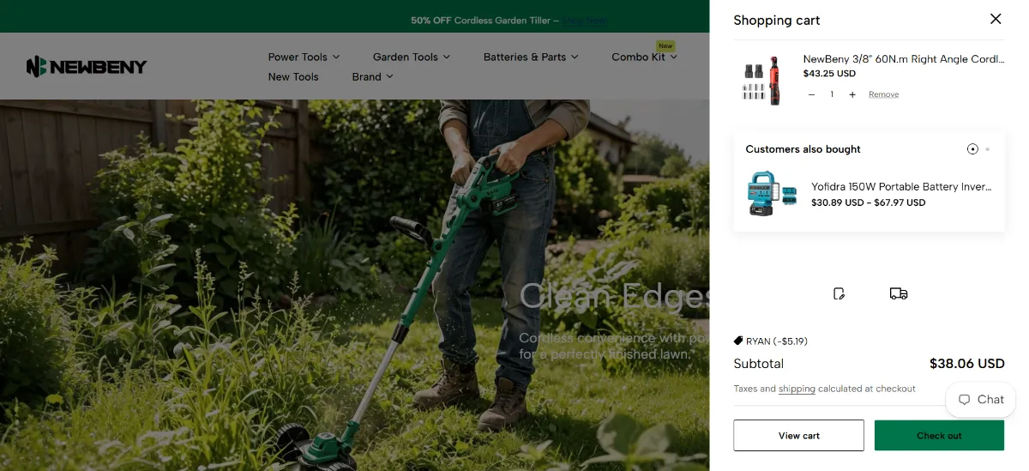Select the first recommendation carousel dot

(x=972, y=149)
